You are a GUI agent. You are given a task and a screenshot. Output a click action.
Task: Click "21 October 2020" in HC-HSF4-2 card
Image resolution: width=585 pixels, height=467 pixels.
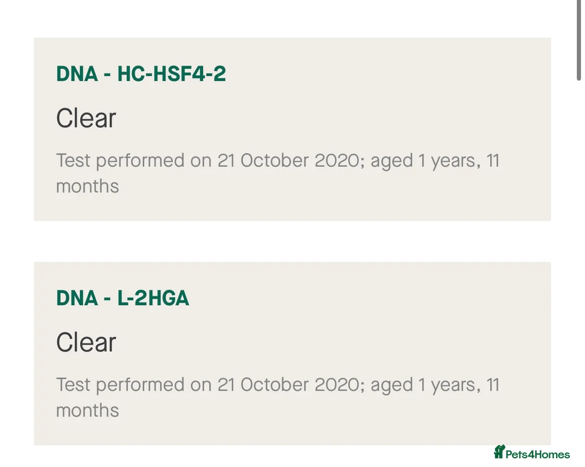[x=288, y=161]
